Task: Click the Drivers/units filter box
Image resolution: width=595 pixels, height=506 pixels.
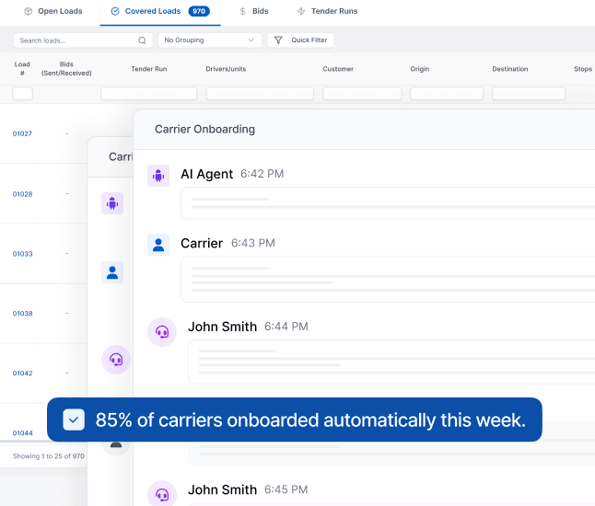Action: coord(260,93)
